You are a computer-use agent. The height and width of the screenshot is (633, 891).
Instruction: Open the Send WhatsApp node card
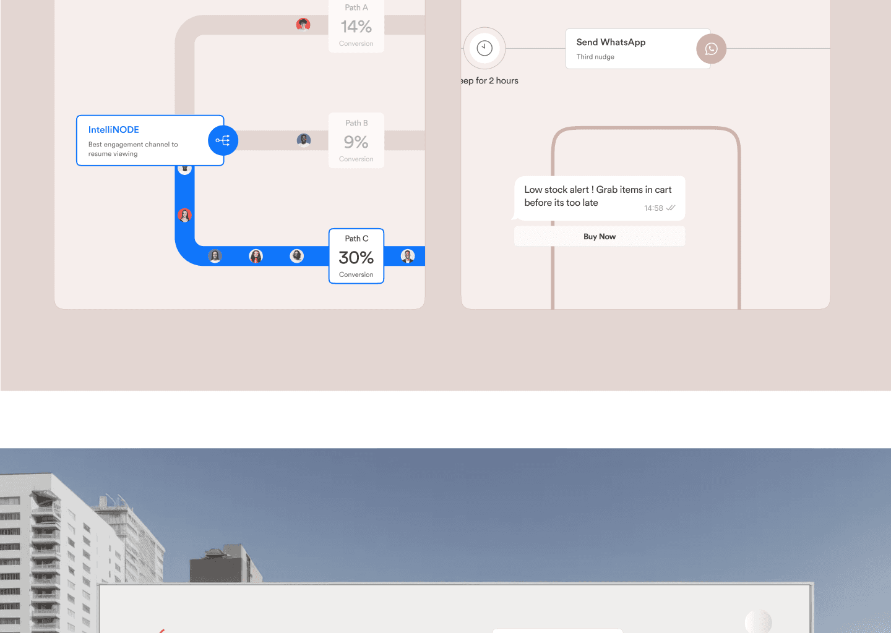click(638, 49)
